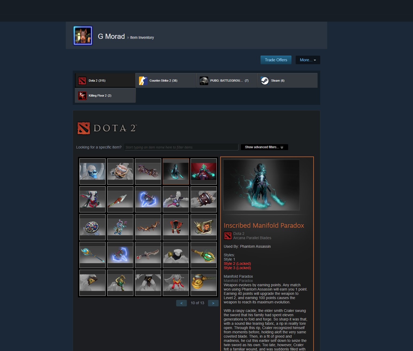Expand Show advanced filters
This screenshot has width=413, height=351.
pyautogui.click(x=264, y=147)
